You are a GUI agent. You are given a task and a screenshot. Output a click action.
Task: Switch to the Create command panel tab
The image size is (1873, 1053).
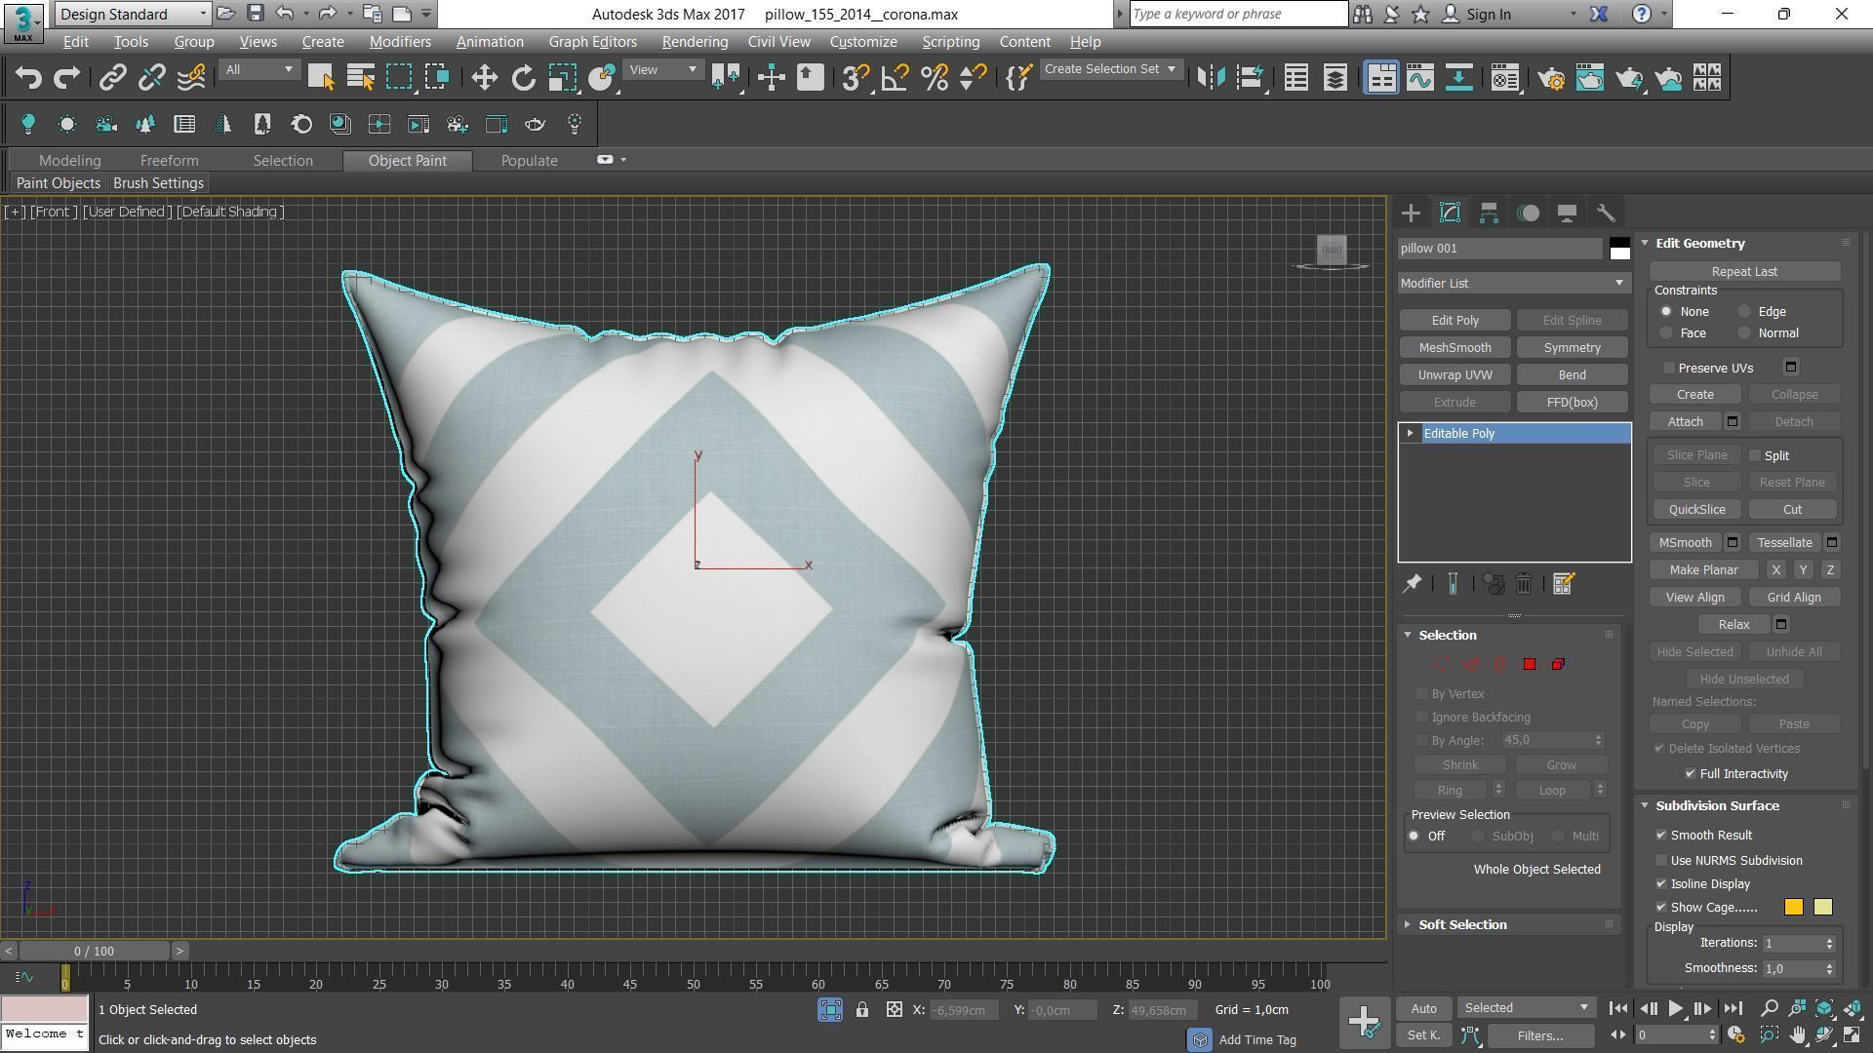tap(1411, 213)
